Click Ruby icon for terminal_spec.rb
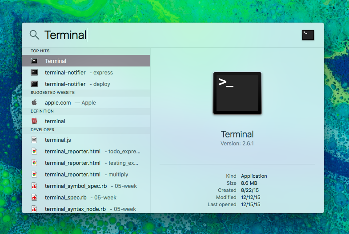 34,197
